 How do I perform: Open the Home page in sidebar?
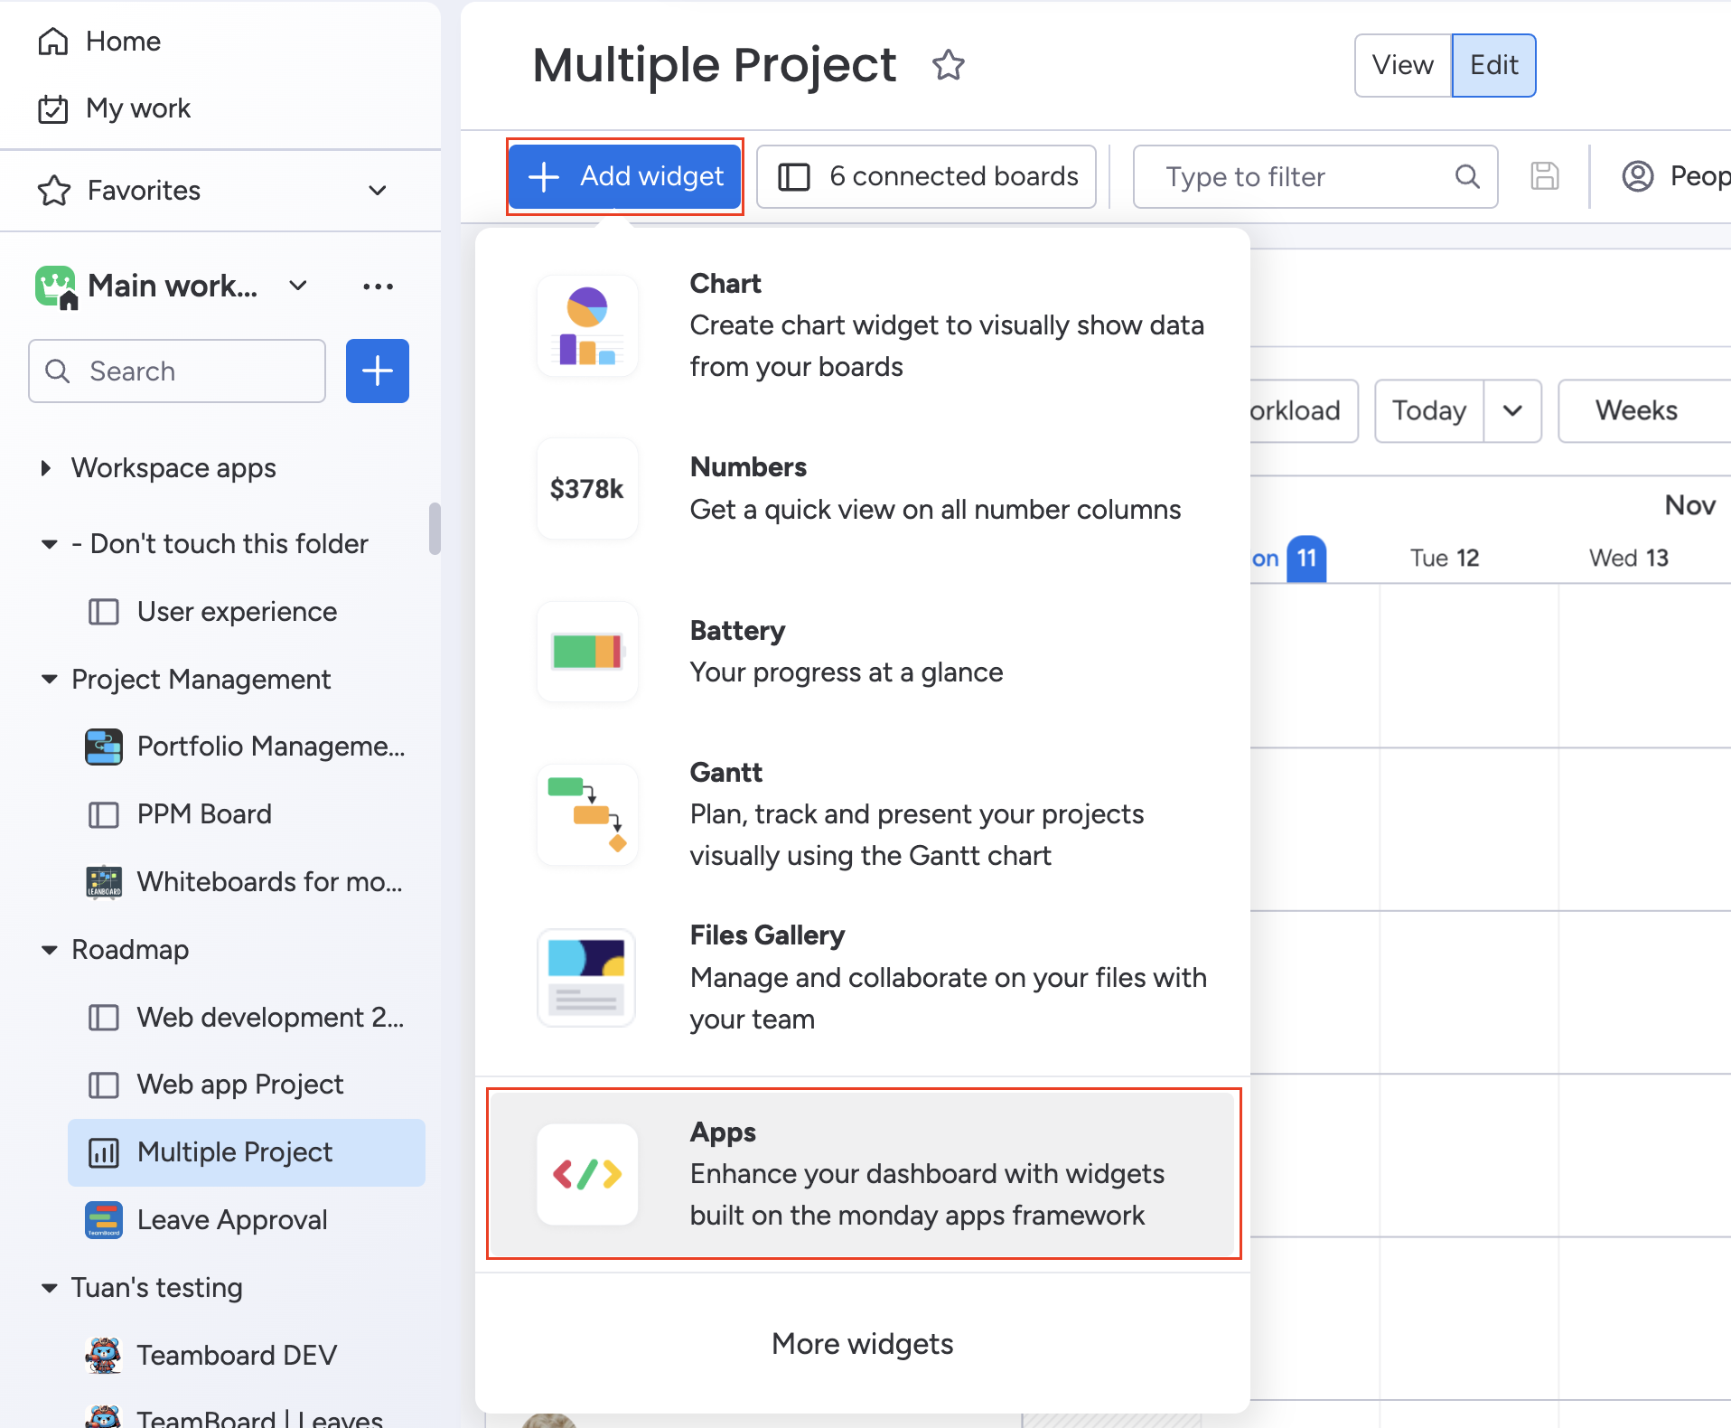pyautogui.click(x=123, y=42)
